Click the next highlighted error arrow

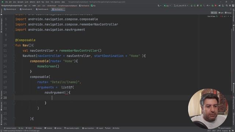(231, 16)
